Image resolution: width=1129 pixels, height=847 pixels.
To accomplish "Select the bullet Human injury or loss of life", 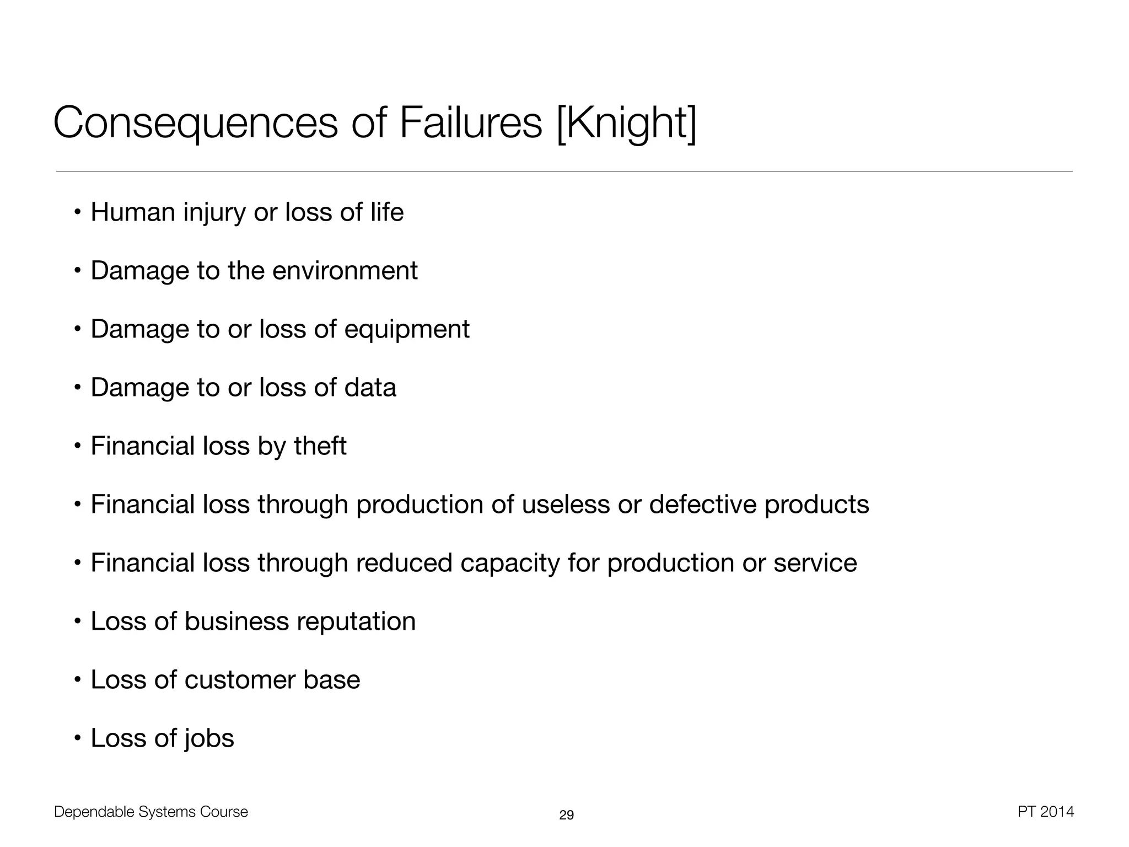I will click(247, 212).
